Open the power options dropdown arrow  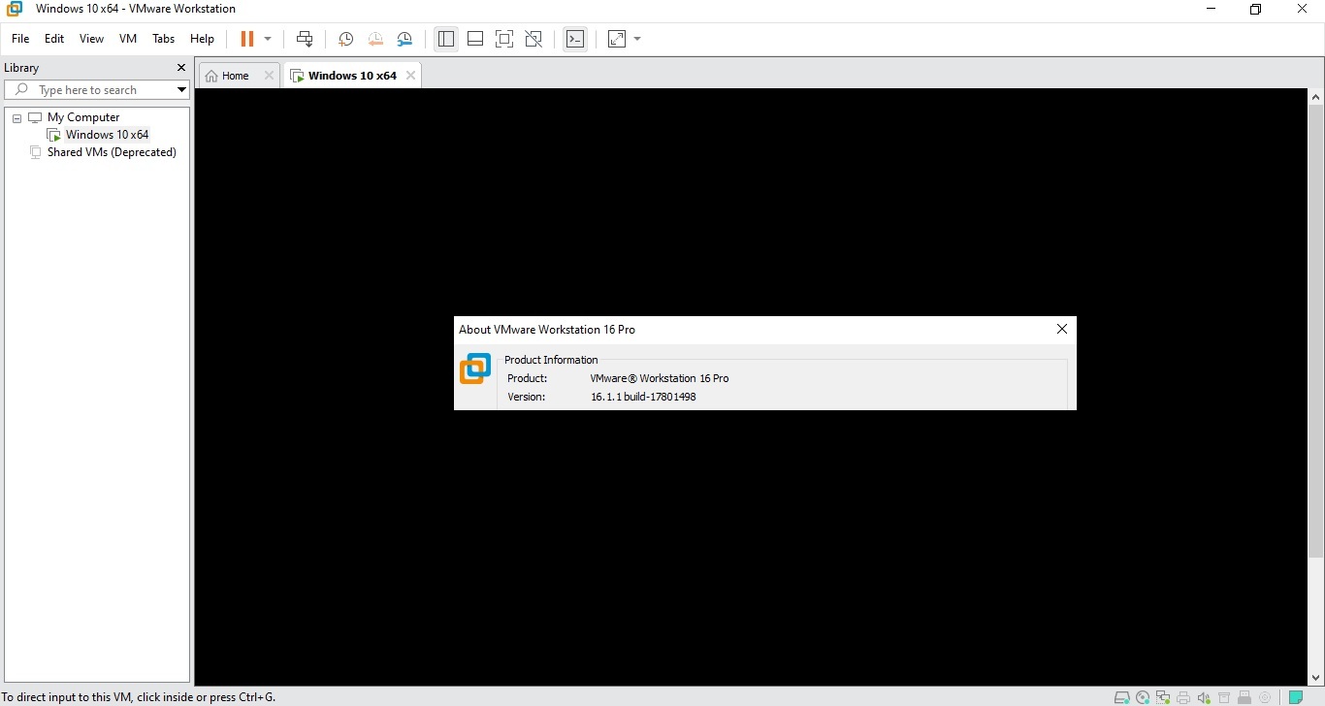click(268, 39)
